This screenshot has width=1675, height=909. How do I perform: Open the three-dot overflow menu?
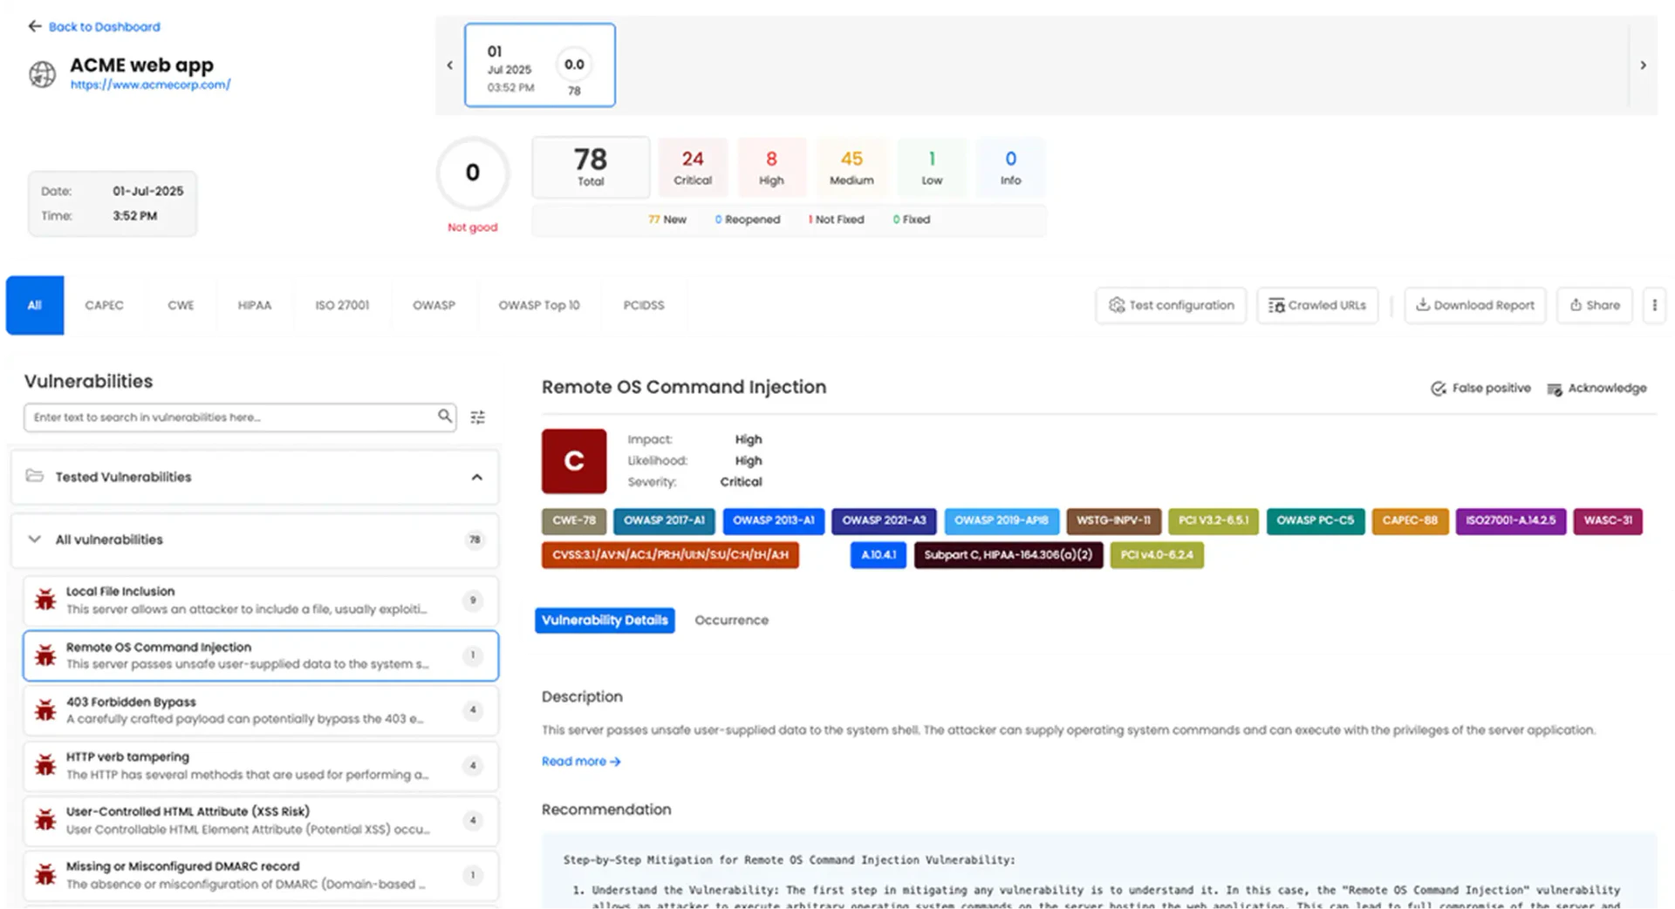[1654, 305]
